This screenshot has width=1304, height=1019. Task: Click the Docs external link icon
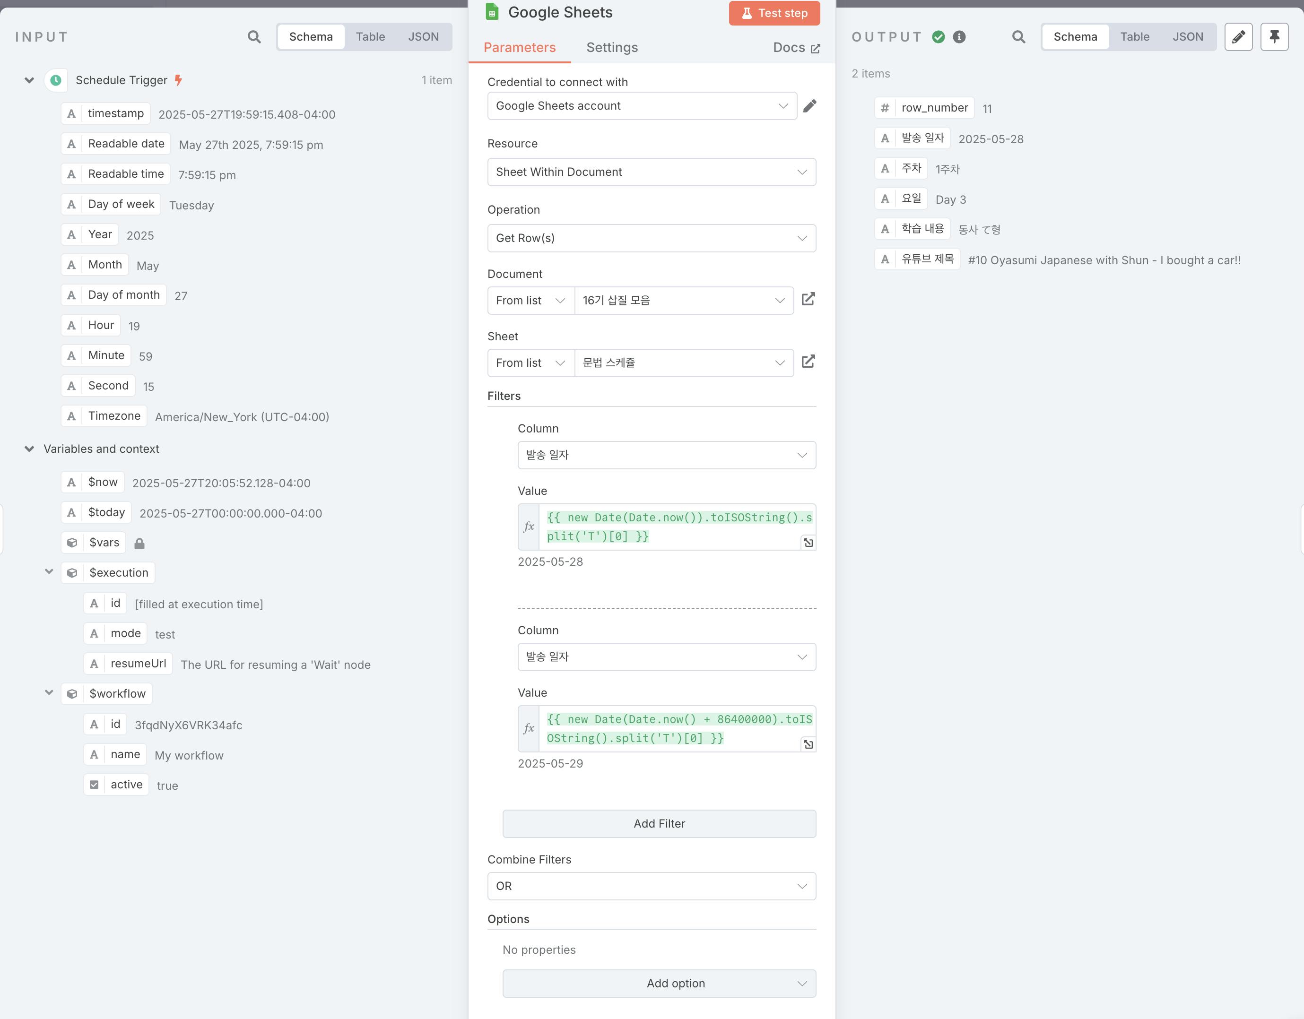[816, 48]
